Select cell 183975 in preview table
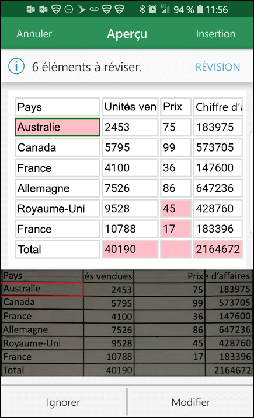Viewport: 254px width, 418px height. tap(218, 127)
